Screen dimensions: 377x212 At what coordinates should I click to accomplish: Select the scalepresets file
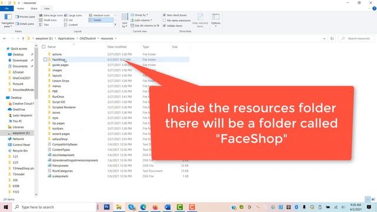pyautogui.click(x=60, y=176)
